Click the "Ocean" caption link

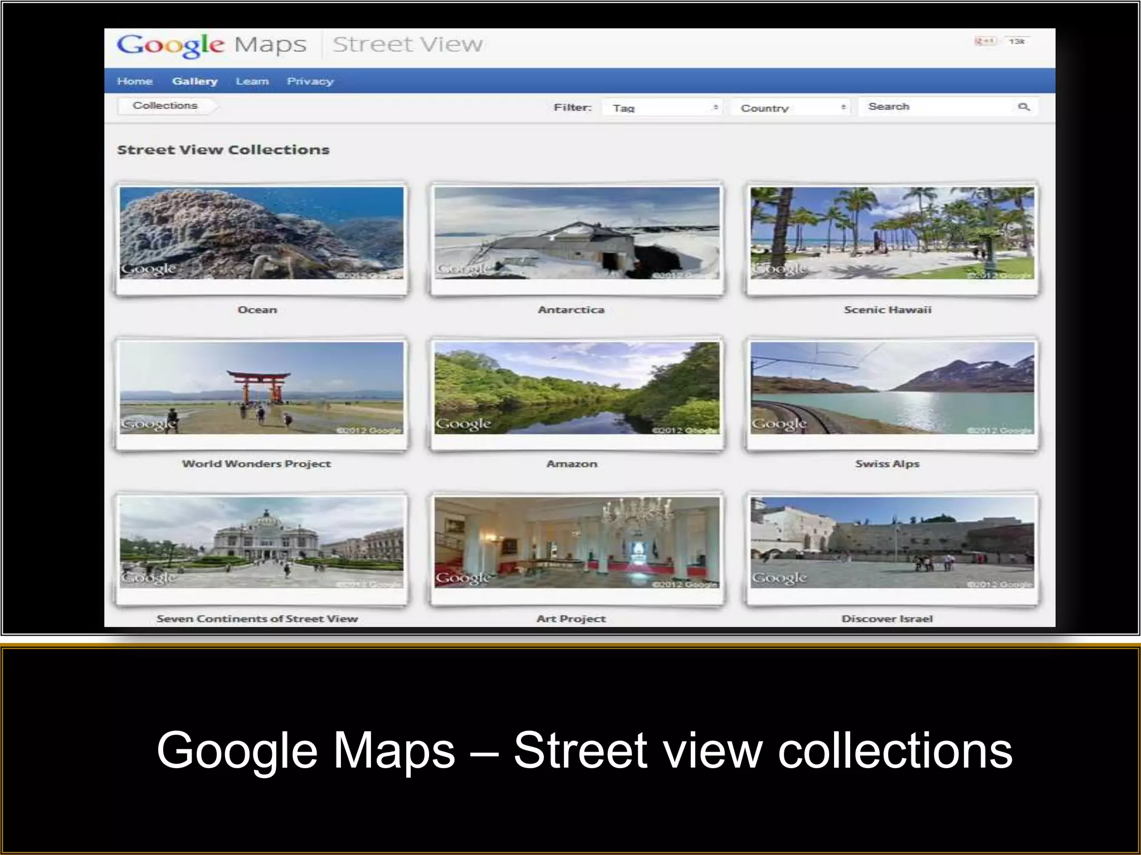pyautogui.click(x=257, y=310)
